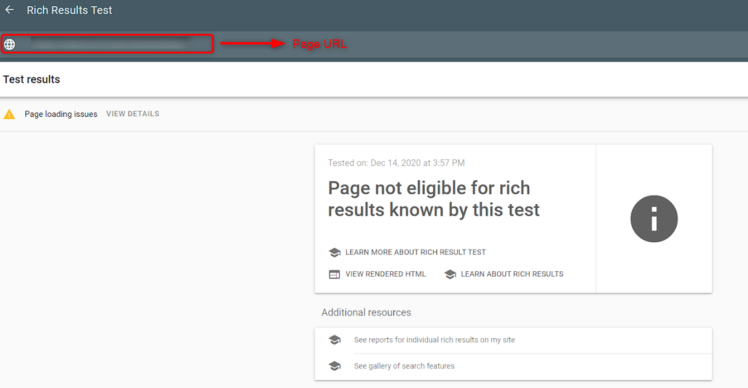Open Learn About Rich Results link

point(512,274)
